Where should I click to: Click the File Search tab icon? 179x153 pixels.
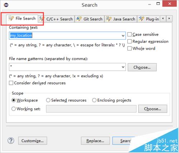(11, 19)
